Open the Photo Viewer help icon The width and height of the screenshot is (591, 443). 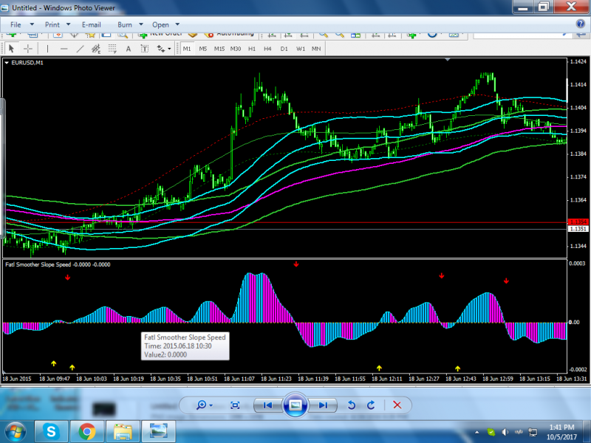580,24
